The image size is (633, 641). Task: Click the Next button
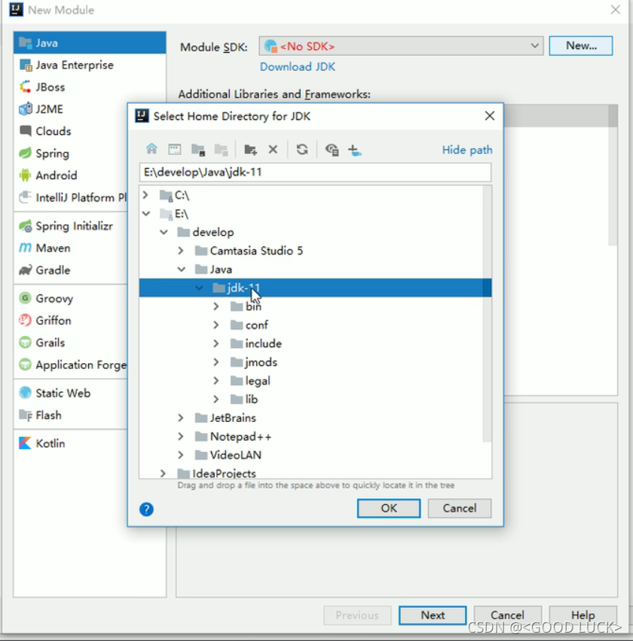(x=432, y=615)
